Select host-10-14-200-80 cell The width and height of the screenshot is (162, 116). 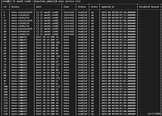pos(47,70)
